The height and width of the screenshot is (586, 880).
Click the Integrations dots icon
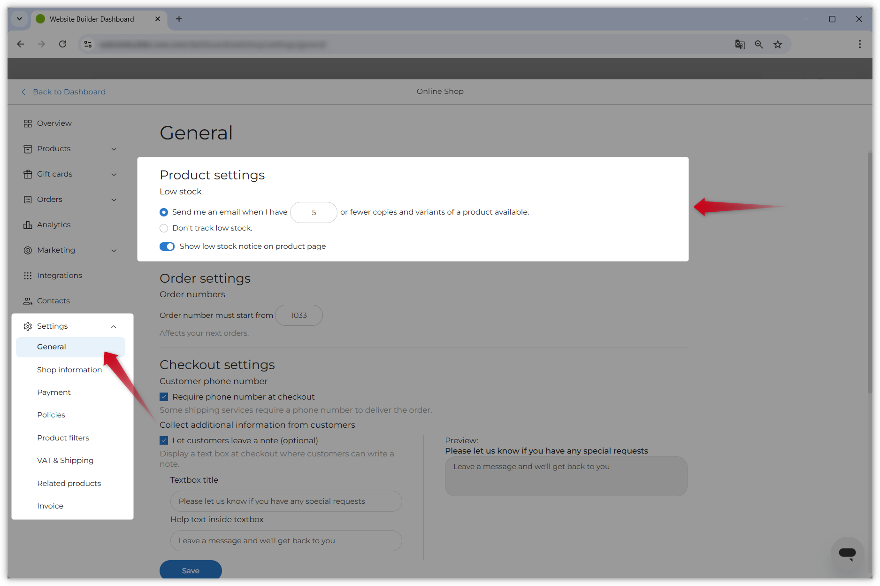[28, 276]
